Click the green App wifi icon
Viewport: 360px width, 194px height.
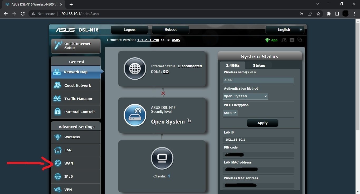pyautogui.click(x=267, y=40)
